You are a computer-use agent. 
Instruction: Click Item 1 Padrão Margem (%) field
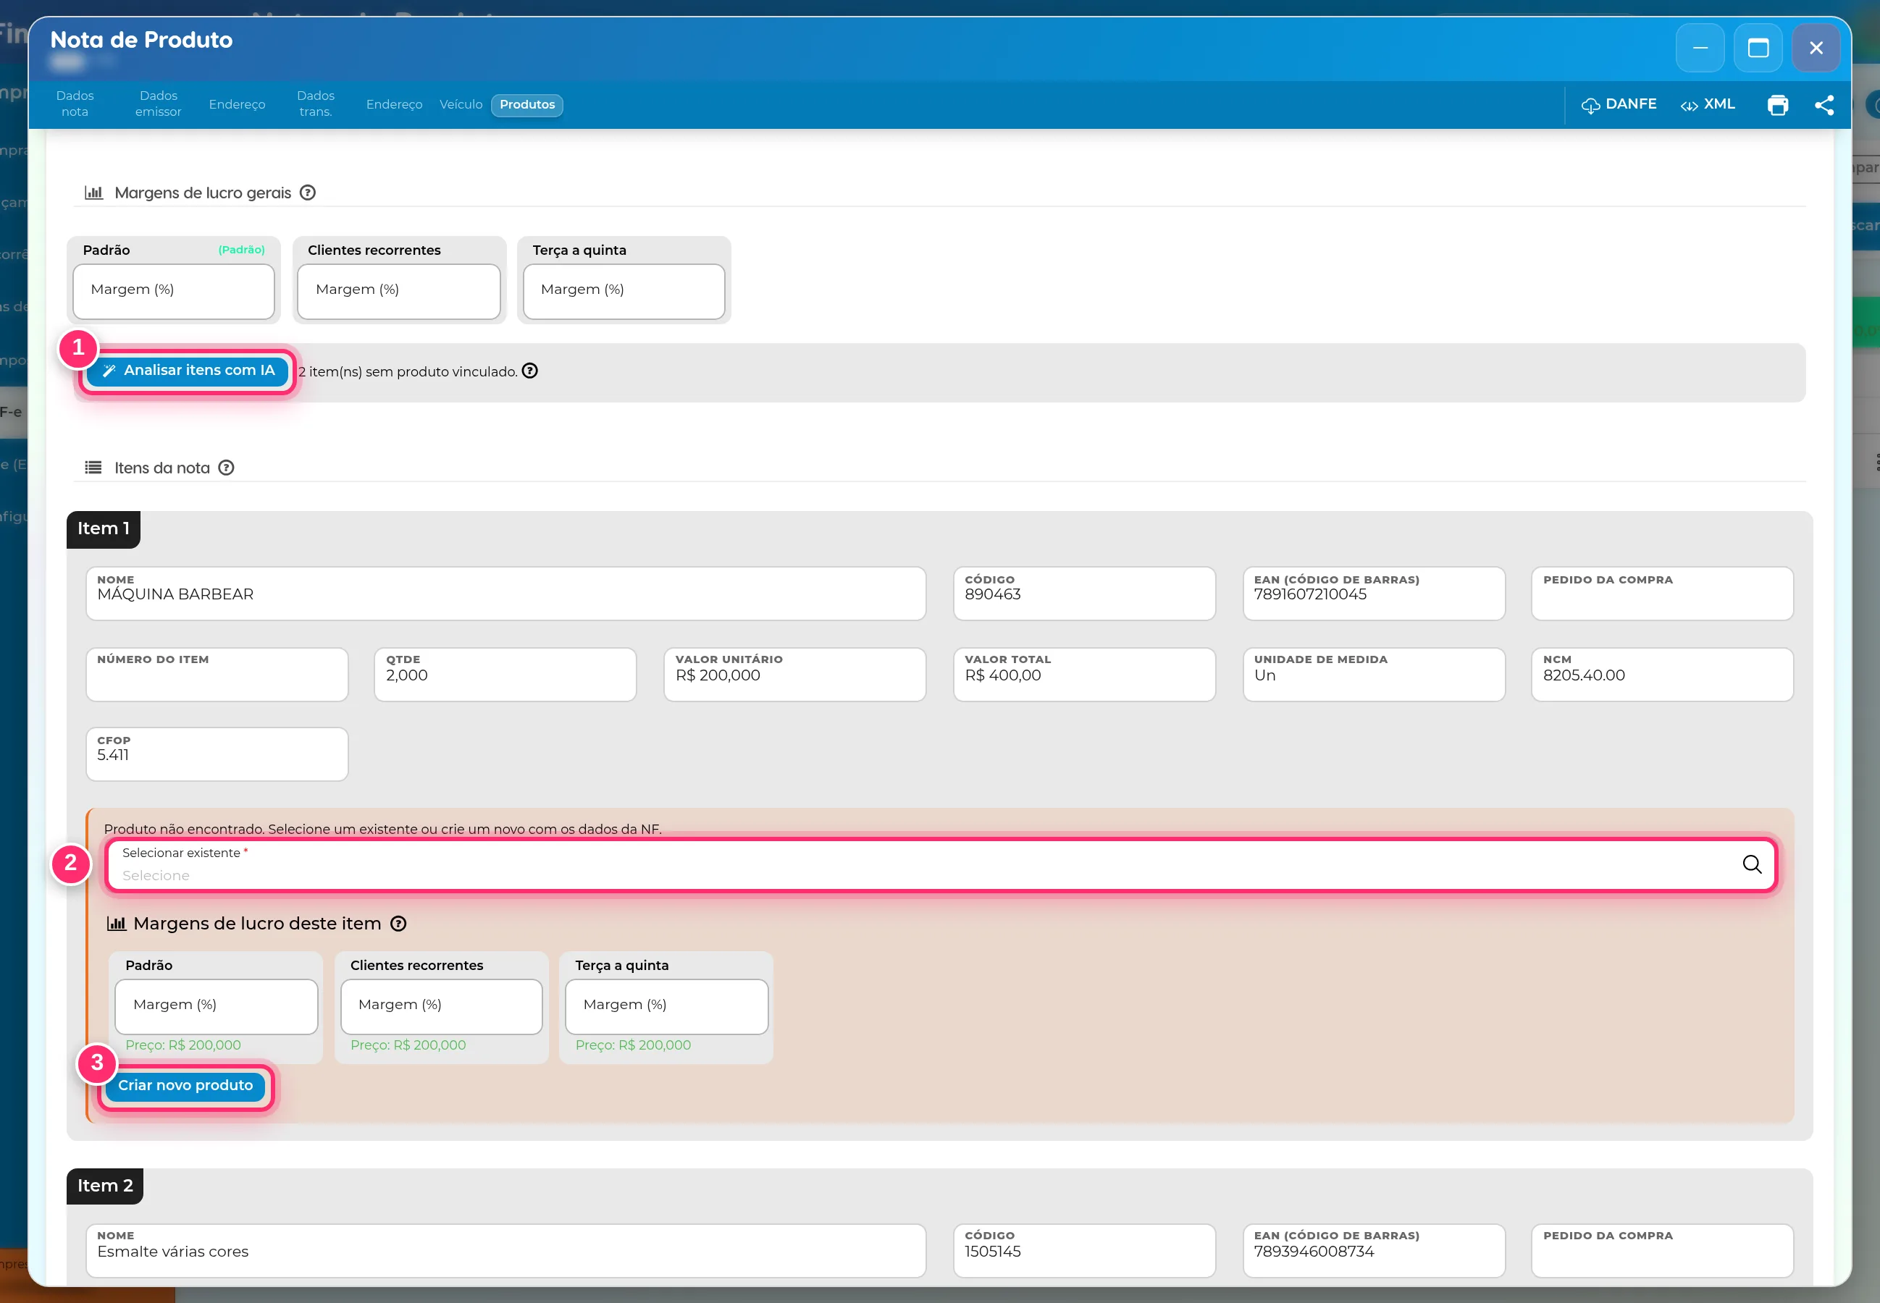[x=216, y=1005]
